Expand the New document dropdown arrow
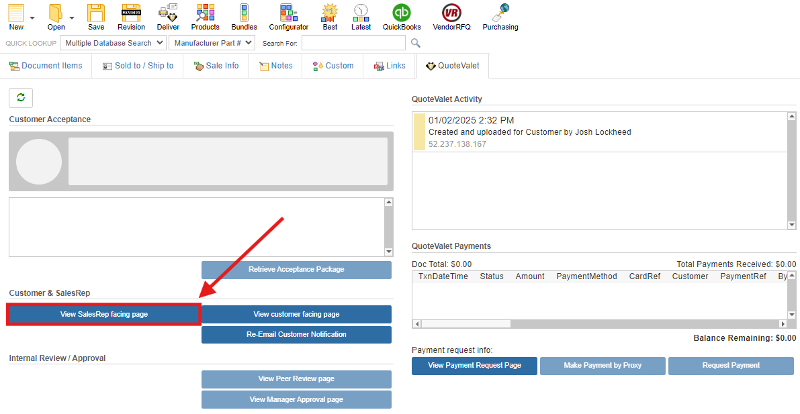Image resolution: width=800 pixels, height=414 pixels. [32, 18]
